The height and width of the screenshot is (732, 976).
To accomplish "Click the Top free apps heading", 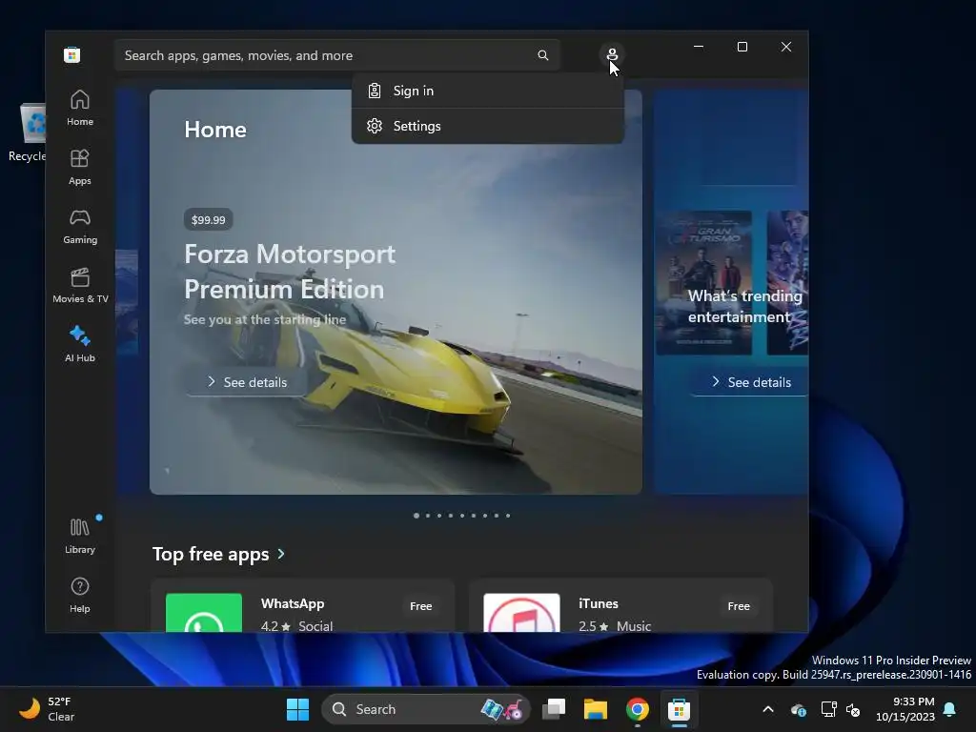I will [x=211, y=554].
